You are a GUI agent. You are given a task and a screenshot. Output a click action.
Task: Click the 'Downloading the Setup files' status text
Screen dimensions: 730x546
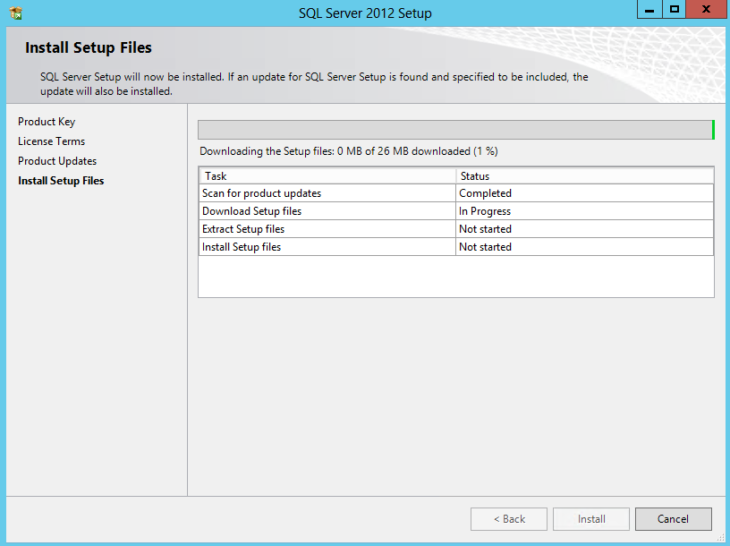pos(349,151)
